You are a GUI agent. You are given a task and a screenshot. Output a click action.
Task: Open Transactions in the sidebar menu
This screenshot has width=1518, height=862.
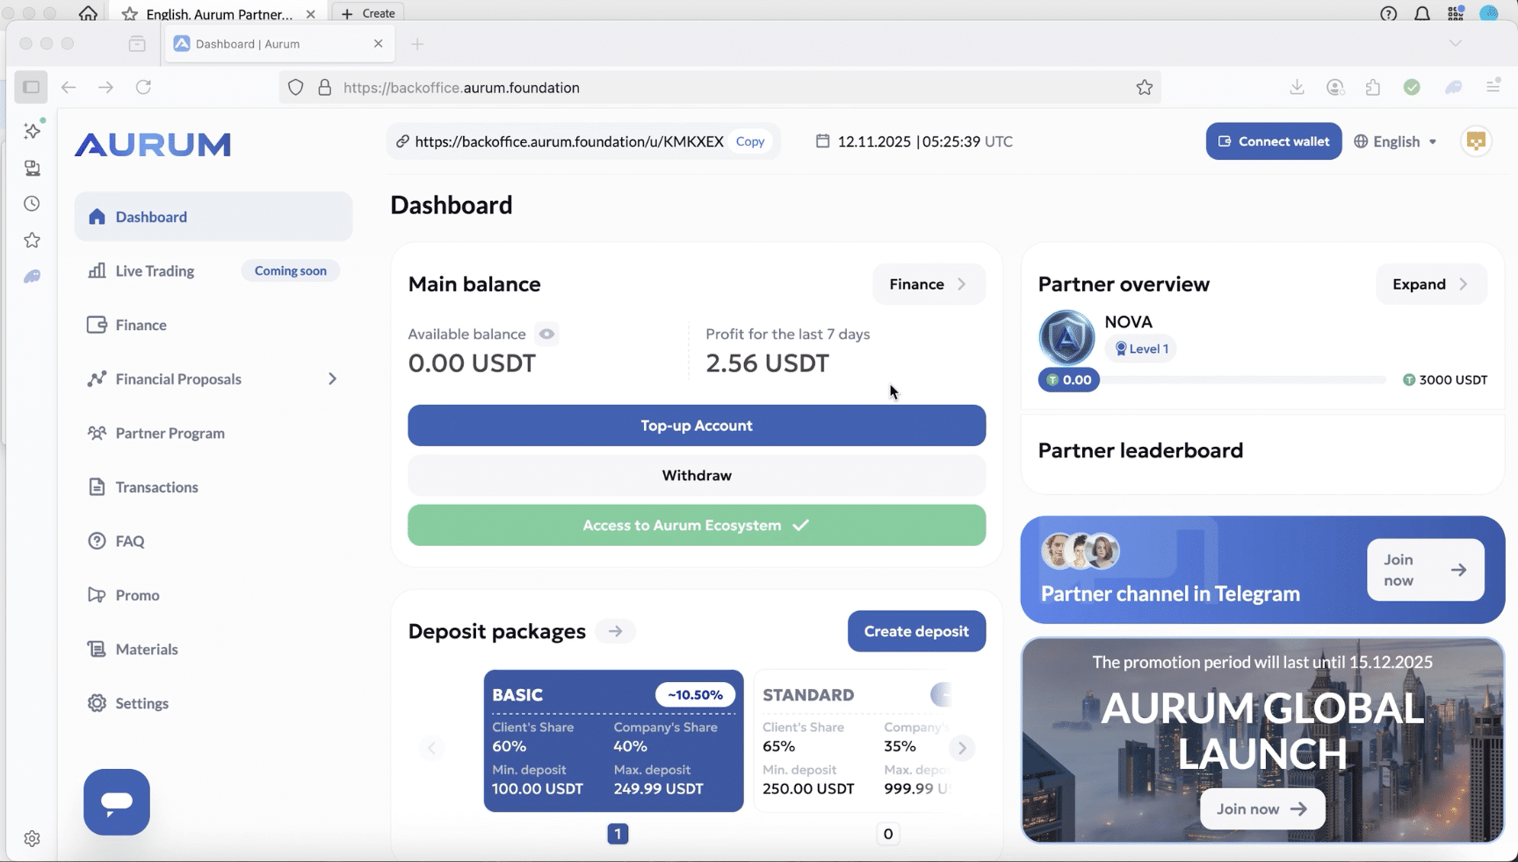pyautogui.click(x=156, y=487)
